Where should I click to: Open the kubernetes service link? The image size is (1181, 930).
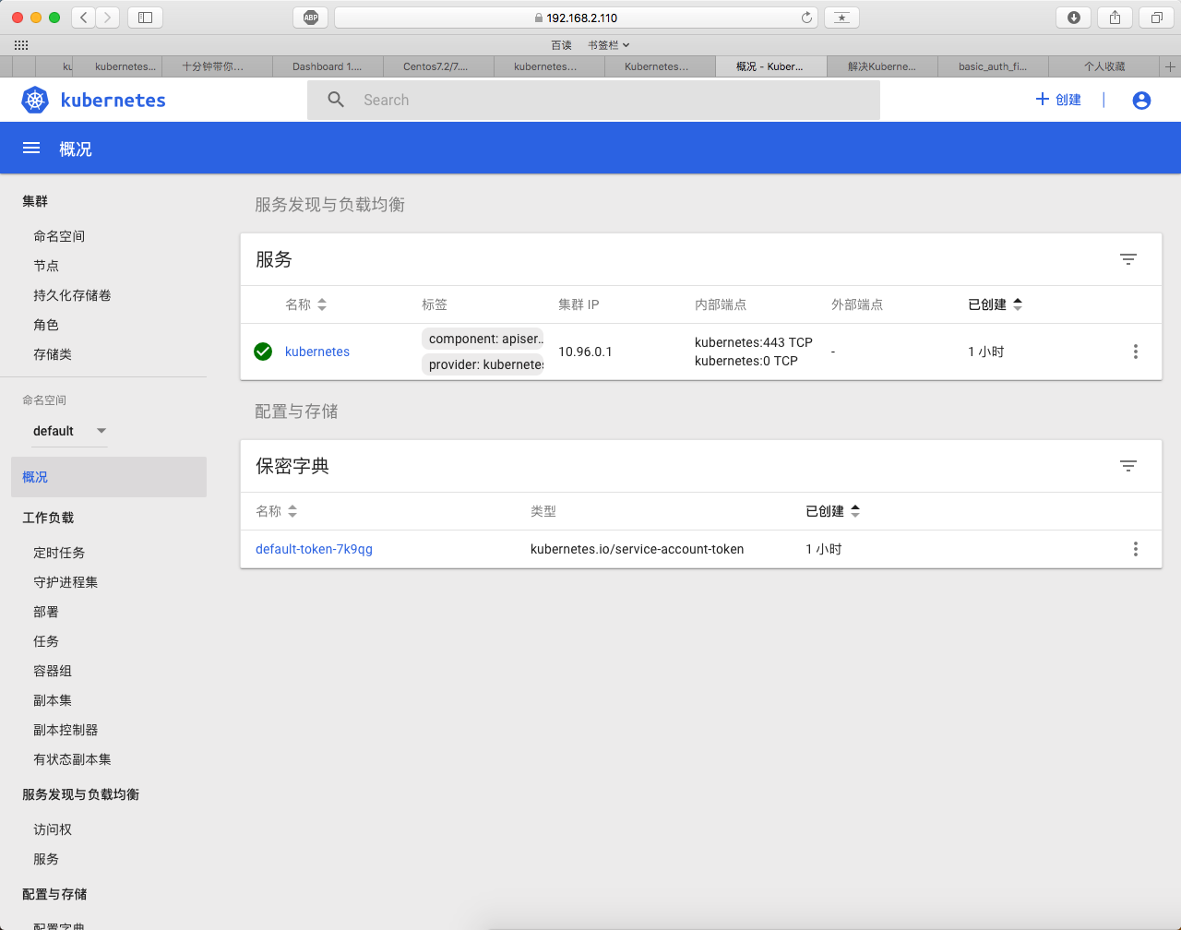click(x=317, y=352)
